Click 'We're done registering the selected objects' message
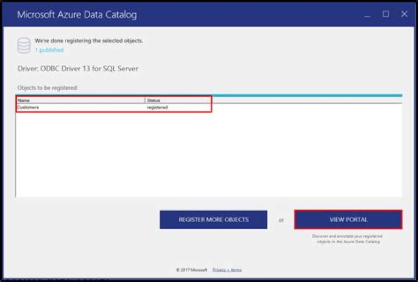The width and height of the screenshot is (418, 282). pos(89,41)
